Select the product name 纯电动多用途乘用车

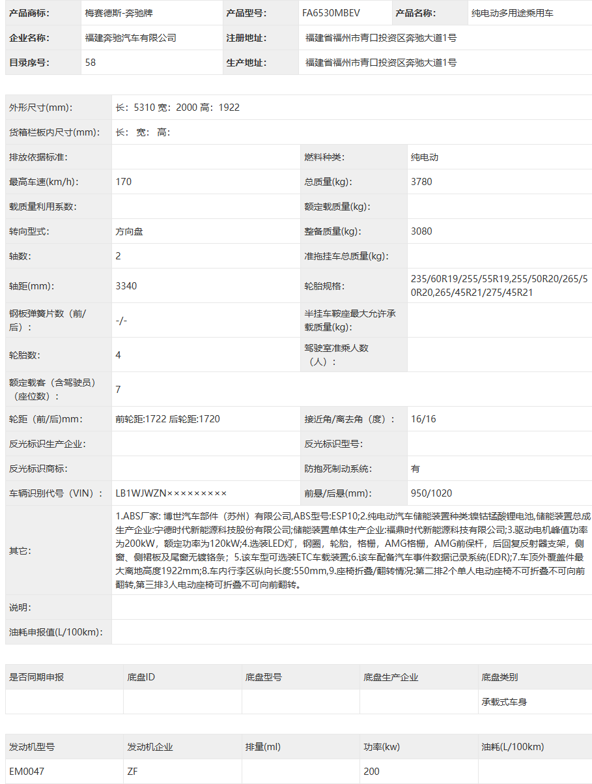(x=513, y=13)
